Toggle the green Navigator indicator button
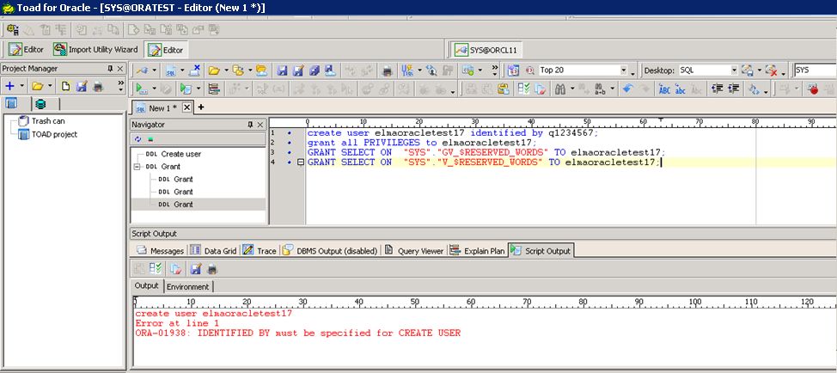 (150, 139)
